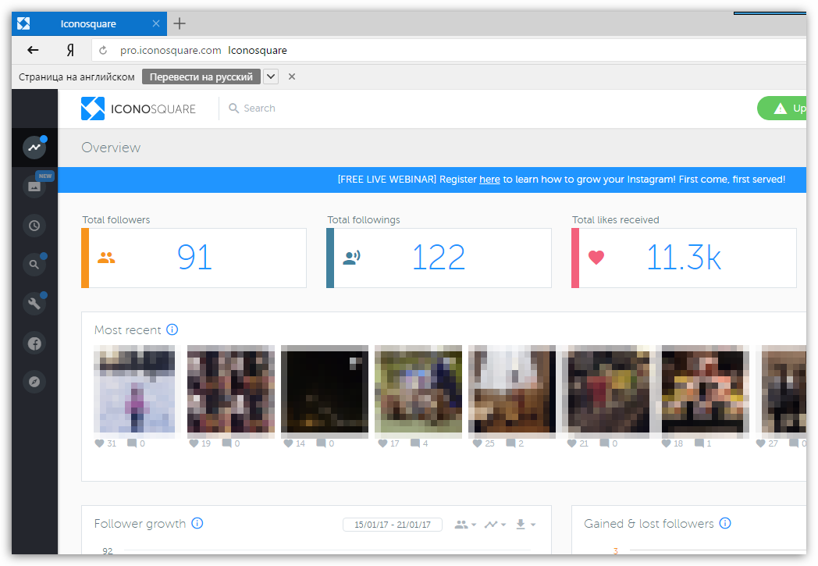Image resolution: width=818 pixels, height=566 pixels.
Task: Open the compass explore sidebar icon
Action: (x=34, y=382)
